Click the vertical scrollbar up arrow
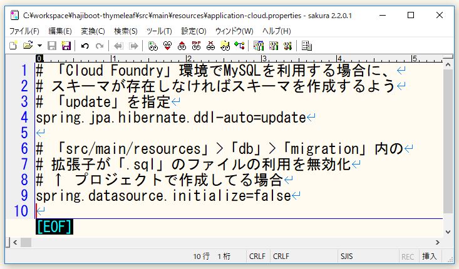 [x=448, y=65]
